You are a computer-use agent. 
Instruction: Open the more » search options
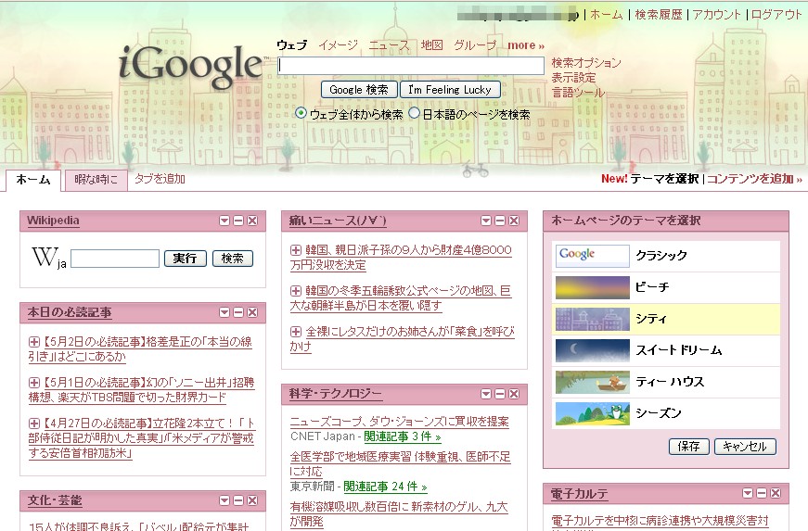coord(526,45)
